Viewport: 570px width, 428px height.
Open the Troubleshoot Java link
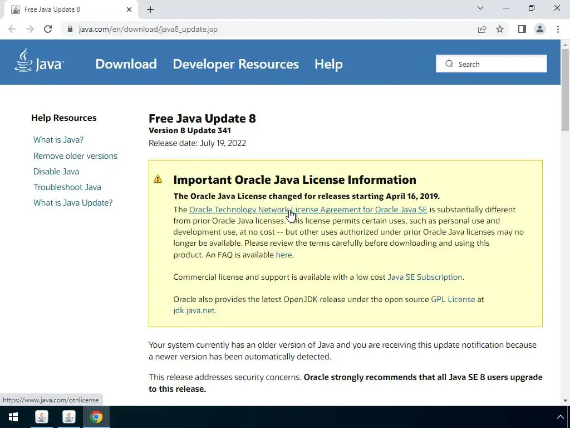67,187
